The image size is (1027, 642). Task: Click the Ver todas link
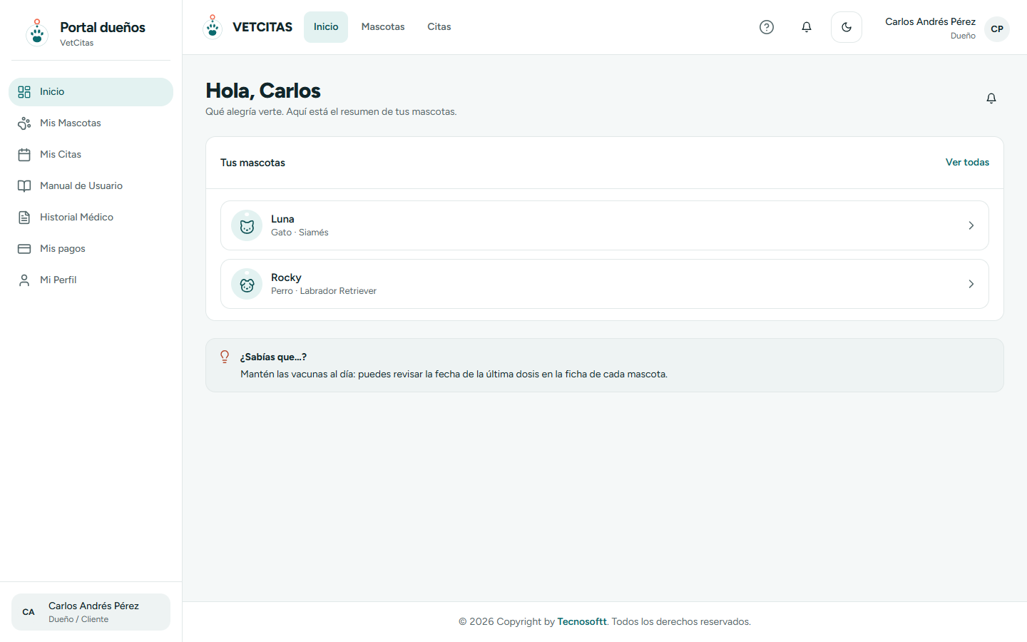[x=967, y=163]
